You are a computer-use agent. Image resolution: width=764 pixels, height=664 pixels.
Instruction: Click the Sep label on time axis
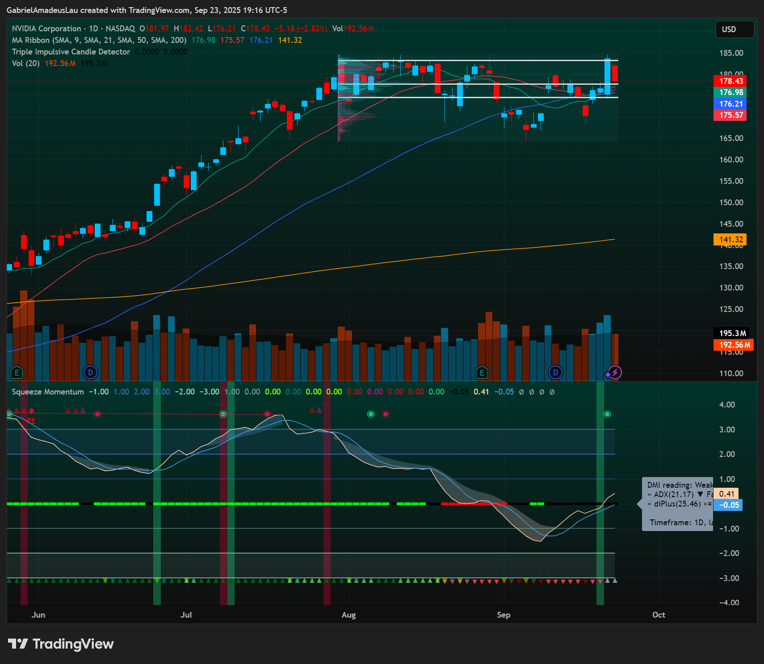(x=504, y=615)
